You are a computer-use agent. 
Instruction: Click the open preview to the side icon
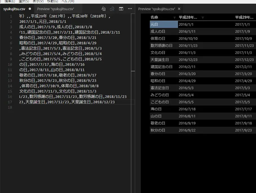[x=112, y=9]
